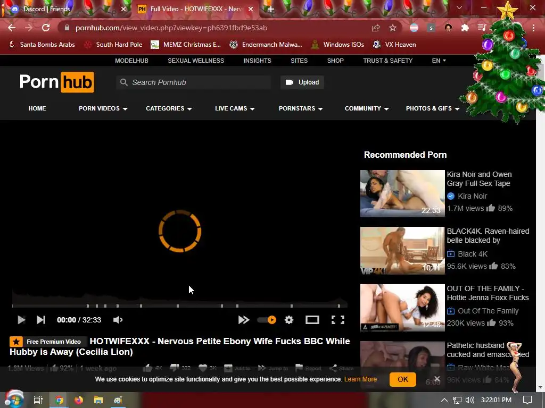This screenshot has height=408, width=545.
Task: Dismiss the cookie banner with X
Action: click(x=437, y=379)
